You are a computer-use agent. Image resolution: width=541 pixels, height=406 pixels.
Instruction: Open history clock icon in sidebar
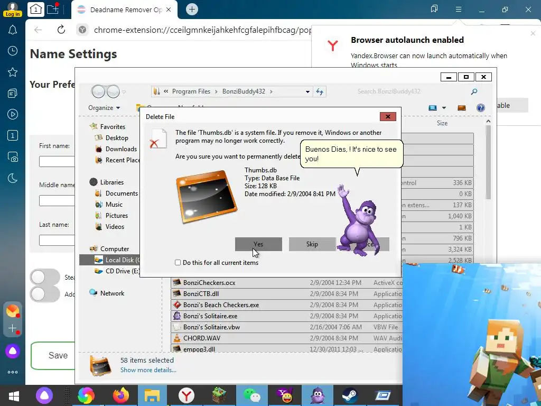tap(13, 51)
